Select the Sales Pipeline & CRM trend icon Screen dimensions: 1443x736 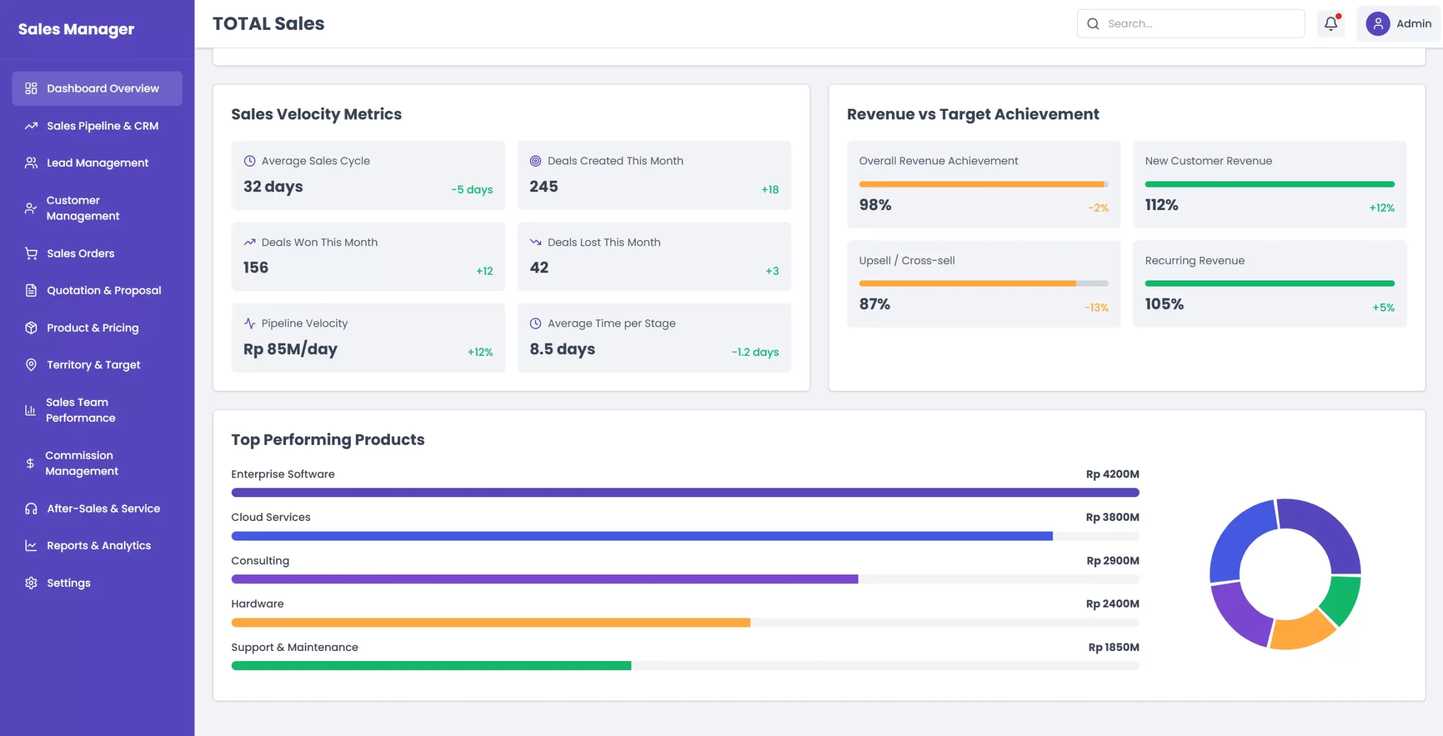click(31, 126)
